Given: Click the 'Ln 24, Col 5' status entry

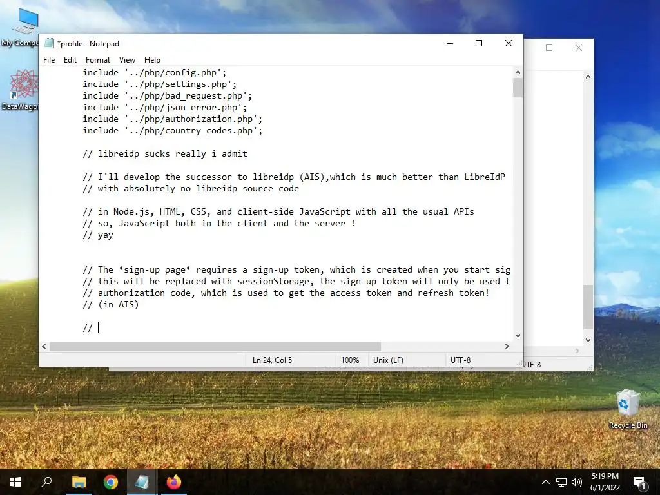Looking at the screenshot, I should [x=272, y=360].
